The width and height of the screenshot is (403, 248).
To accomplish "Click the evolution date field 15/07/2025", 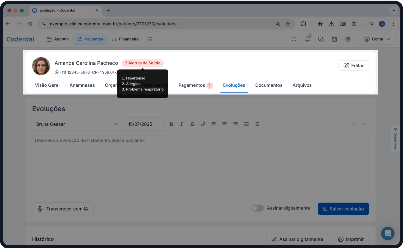I will pyautogui.click(x=143, y=124).
